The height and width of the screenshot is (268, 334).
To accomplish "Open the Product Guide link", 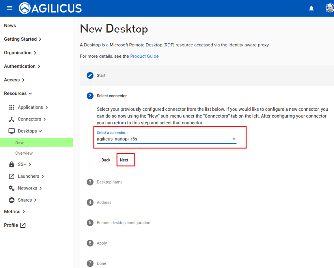I will tap(144, 56).
